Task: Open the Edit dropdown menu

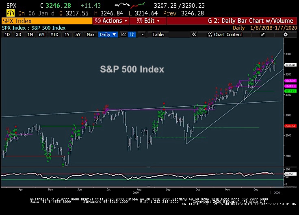Action: [x=148, y=21]
